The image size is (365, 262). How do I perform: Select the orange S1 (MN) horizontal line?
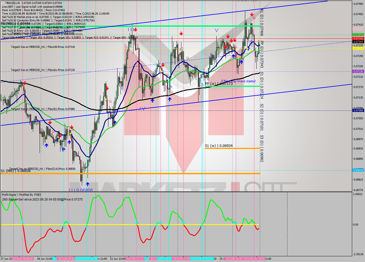click(x=130, y=173)
